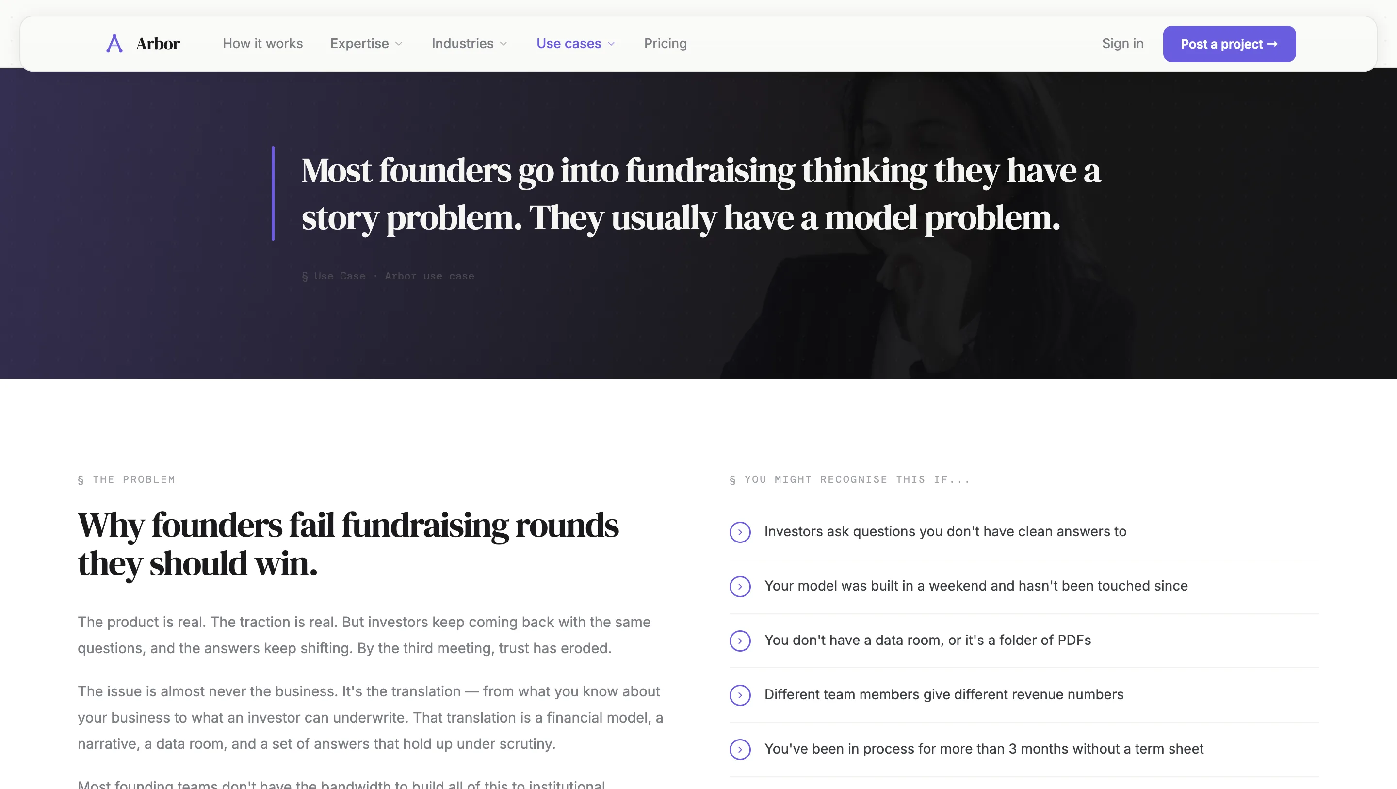Click the circled arrow beside "data room" item
Image resolution: width=1397 pixels, height=789 pixels.
(x=740, y=641)
